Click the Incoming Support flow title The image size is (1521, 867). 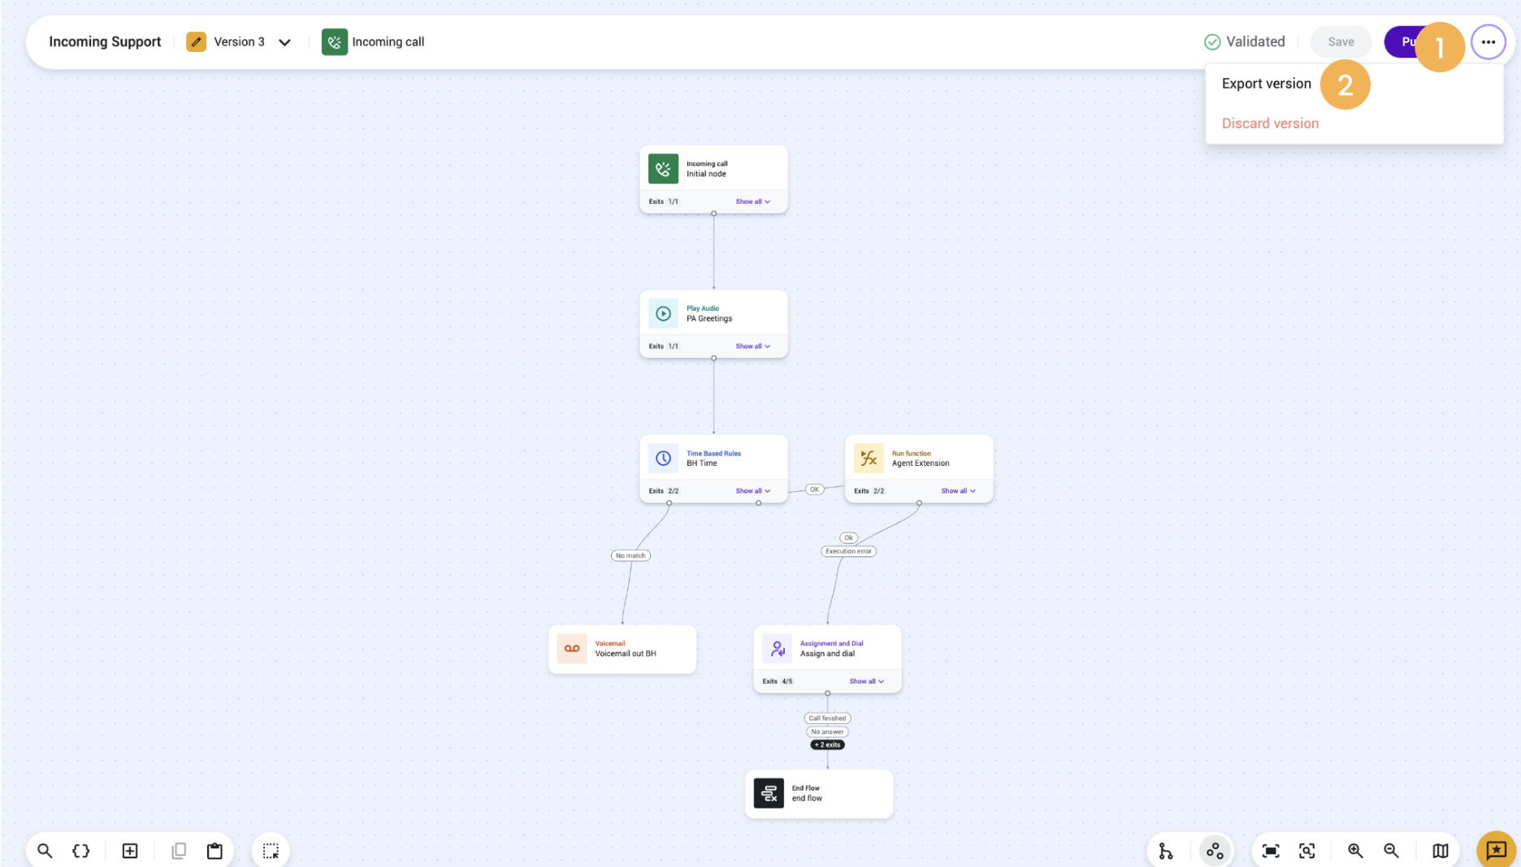105,42
